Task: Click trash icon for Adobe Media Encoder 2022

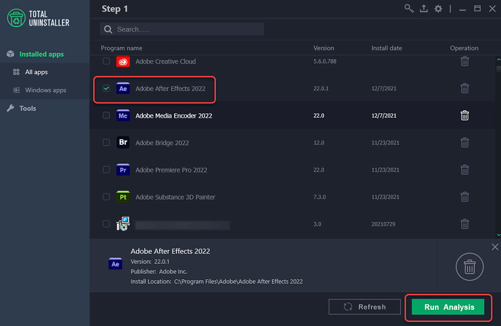Action: 465,115
